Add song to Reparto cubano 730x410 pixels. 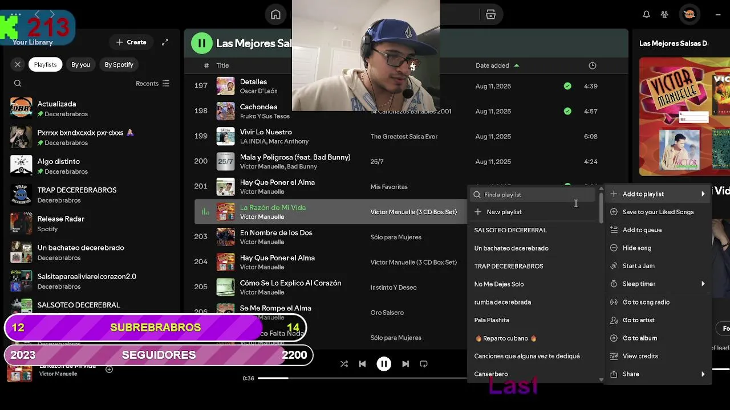coord(533,338)
